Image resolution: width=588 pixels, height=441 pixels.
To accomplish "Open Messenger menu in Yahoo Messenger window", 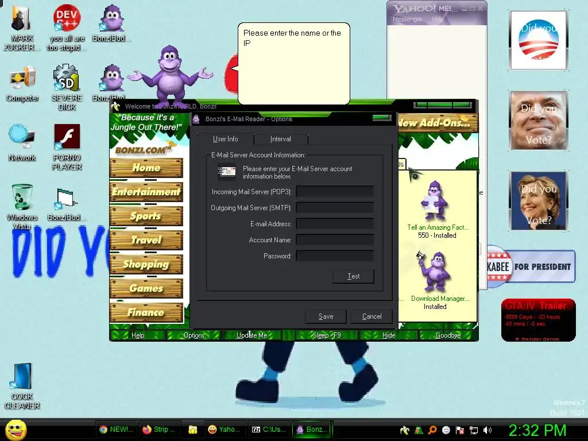I will (407, 19).
